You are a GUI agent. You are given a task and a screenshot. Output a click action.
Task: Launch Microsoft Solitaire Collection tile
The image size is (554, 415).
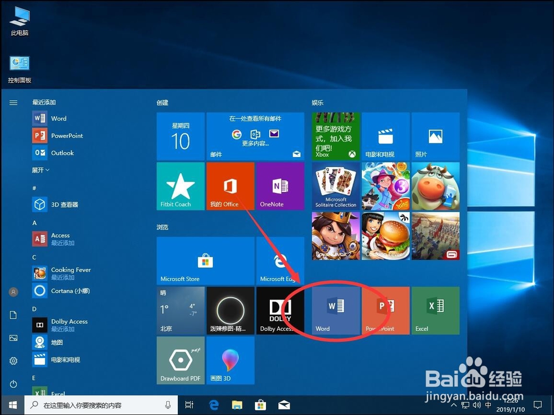[336, 186]
